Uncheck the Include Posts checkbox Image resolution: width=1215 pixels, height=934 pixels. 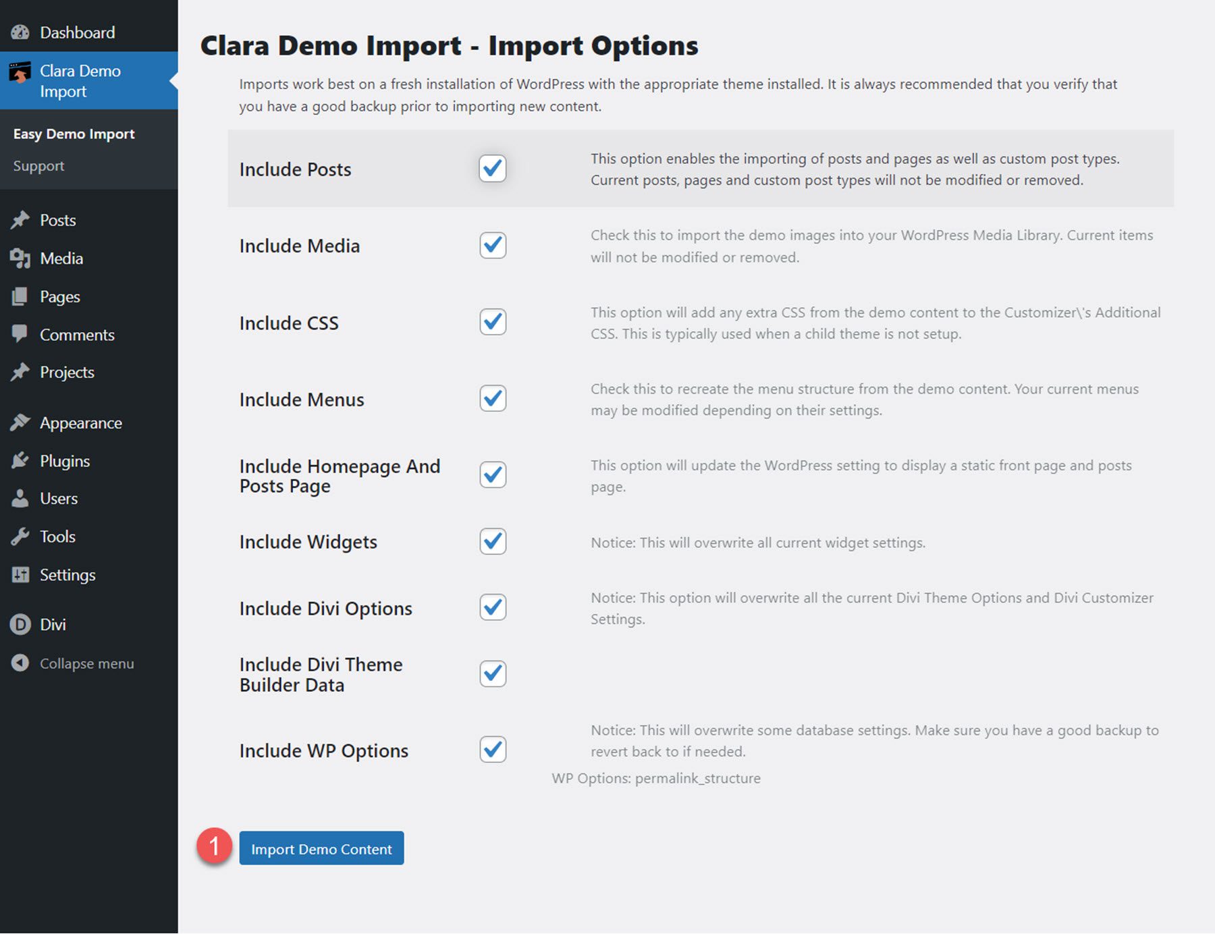(492, 169)
